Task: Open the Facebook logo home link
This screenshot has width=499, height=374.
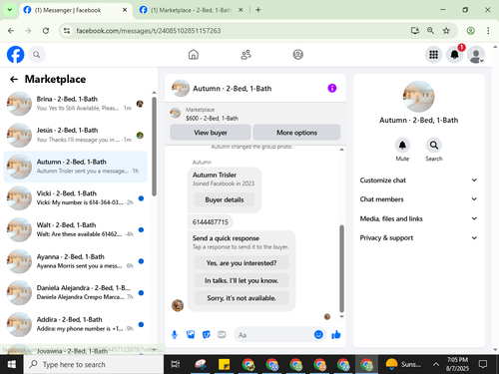Action: coord(15,55)
